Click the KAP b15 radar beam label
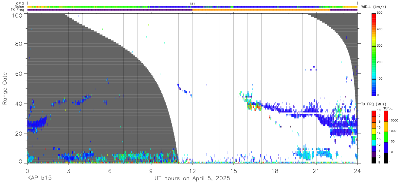This screenshot has width=402, height=185. pos(39,178)
